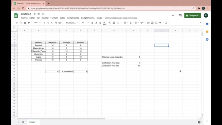The image size is (222, 125).
Task: Click the borders grid icon
Action: [x=114, y=23]
